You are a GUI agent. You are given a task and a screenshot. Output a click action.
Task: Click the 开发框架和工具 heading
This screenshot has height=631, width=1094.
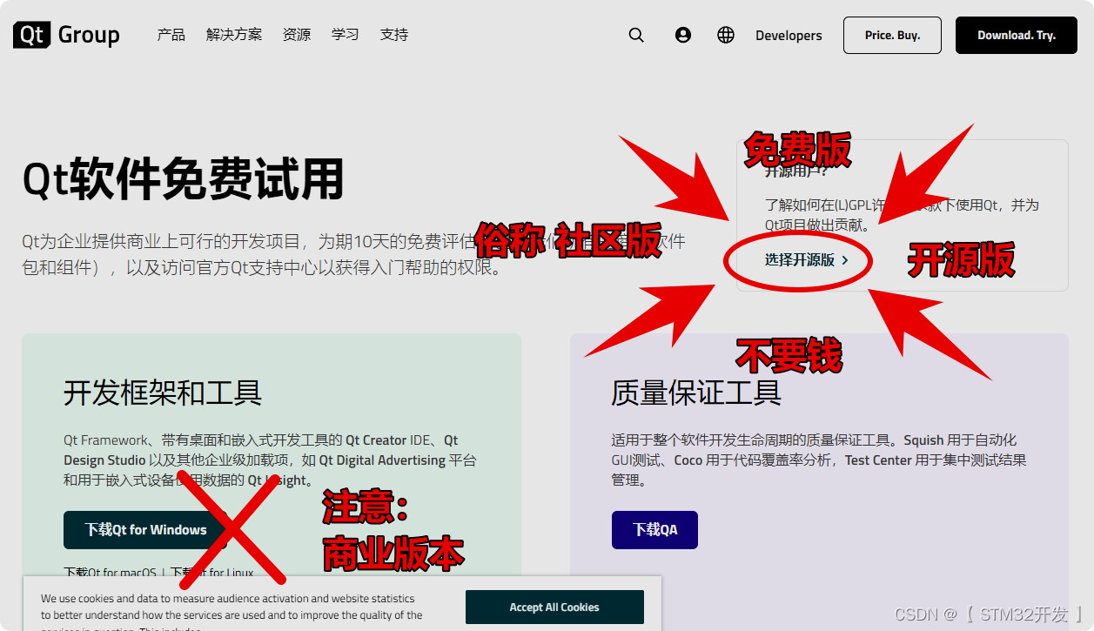tap(163, 393)
